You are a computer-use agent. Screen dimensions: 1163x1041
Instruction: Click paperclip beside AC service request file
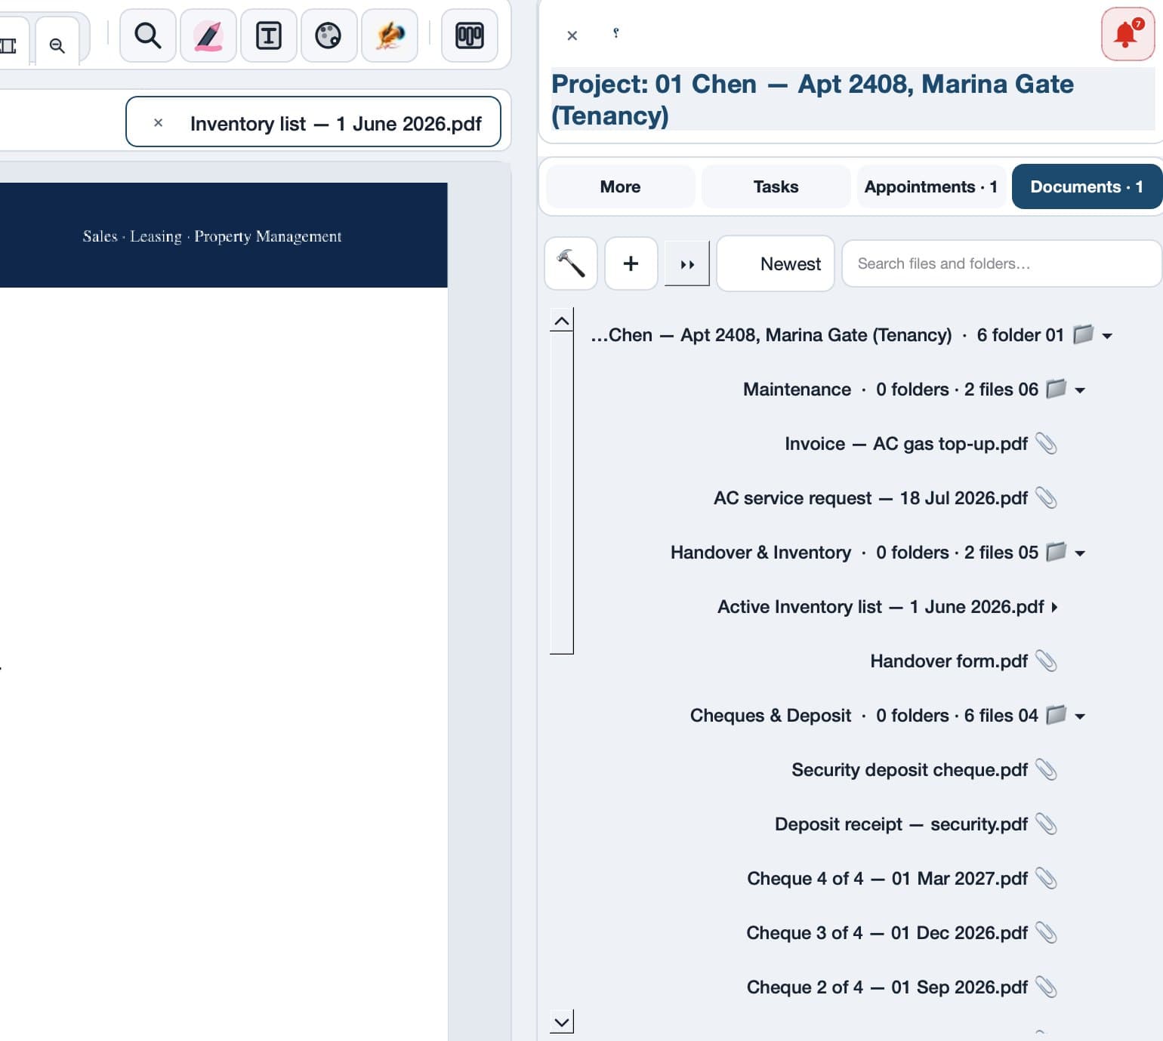pos(1046,497)
